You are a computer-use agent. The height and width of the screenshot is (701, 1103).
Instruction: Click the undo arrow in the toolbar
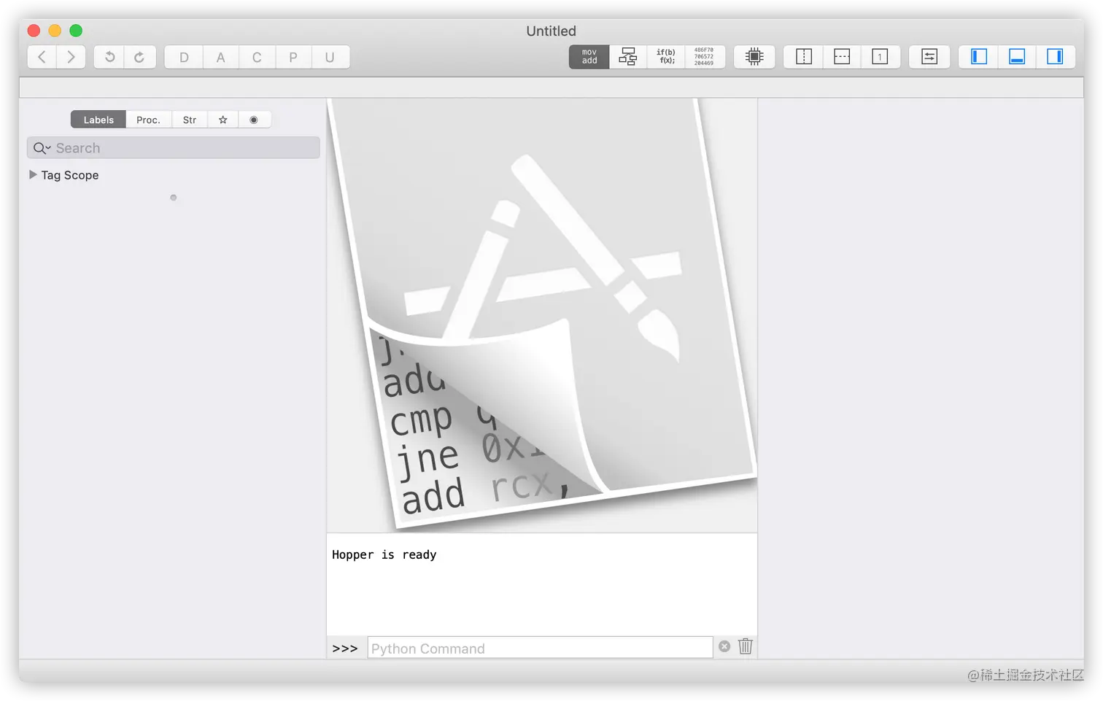pyautogui.click(x=109, y=57)
